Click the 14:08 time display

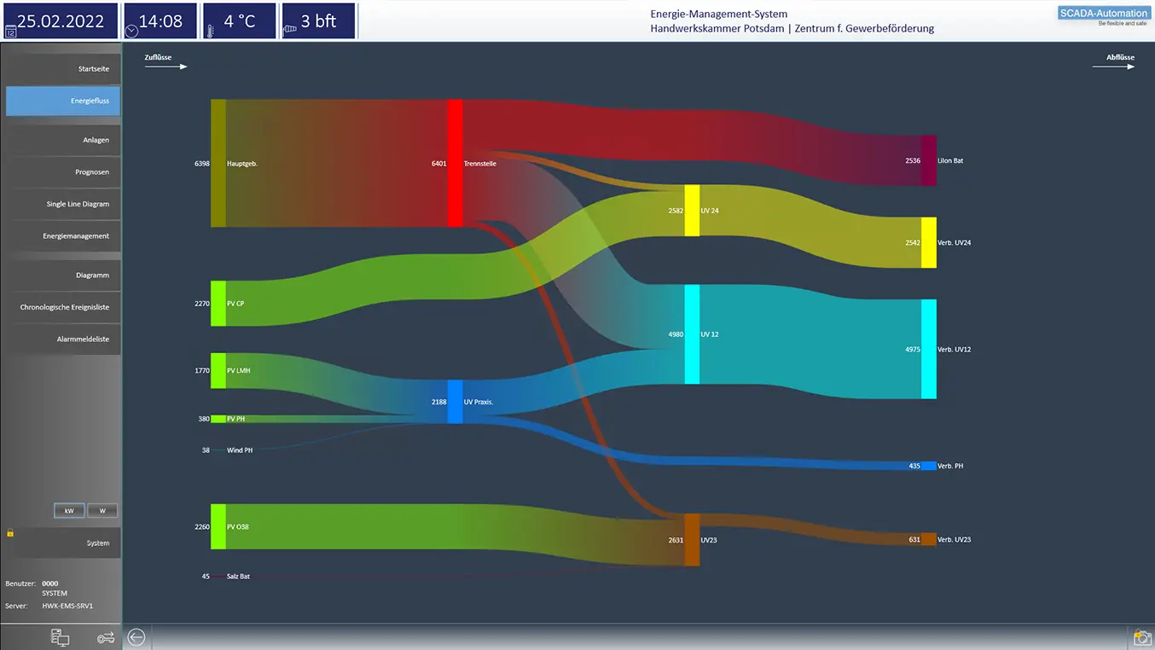tap(161, 21)
